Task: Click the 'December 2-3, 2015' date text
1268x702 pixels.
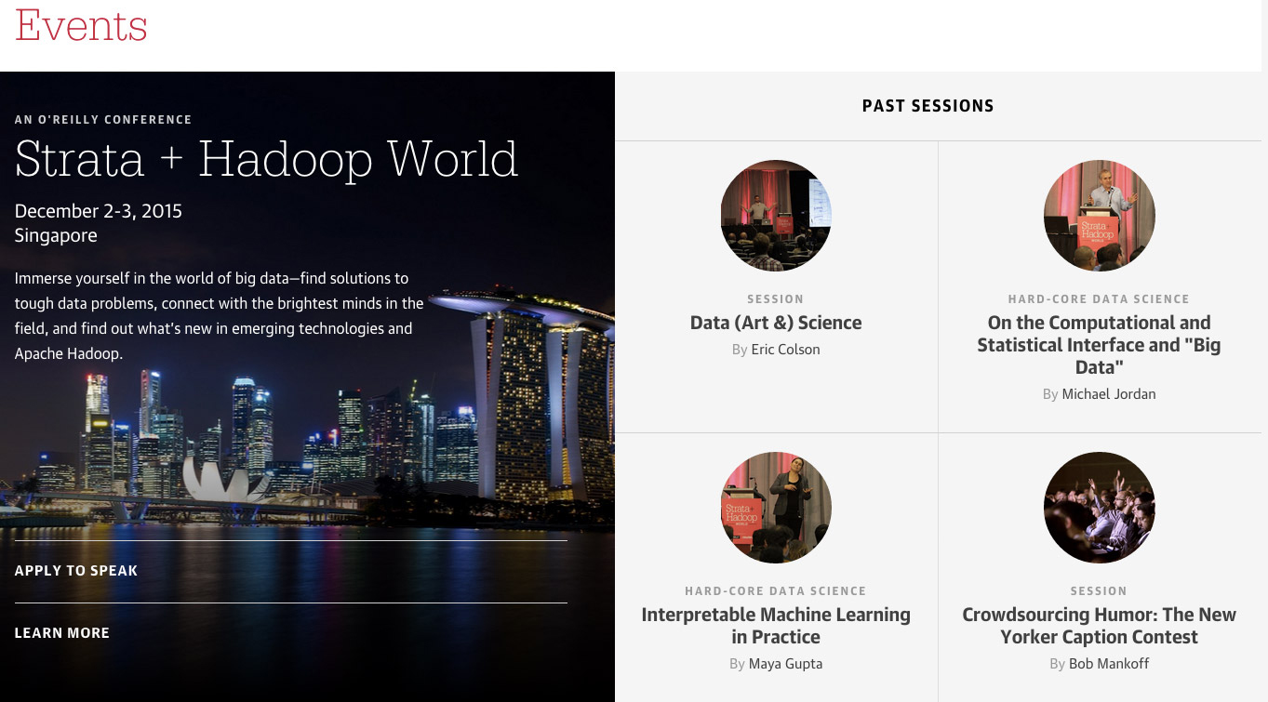Action: point(99,211)
